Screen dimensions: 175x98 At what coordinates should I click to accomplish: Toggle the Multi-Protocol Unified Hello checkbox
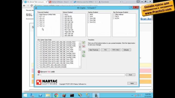tap(38, 14)
